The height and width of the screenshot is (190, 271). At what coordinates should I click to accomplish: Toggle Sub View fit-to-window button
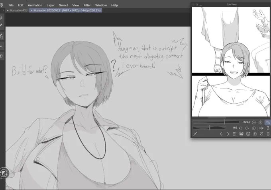[x=268, y=122]
